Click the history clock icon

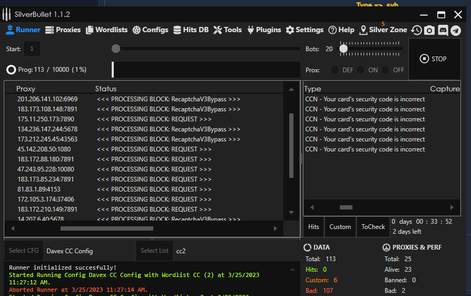416,31
